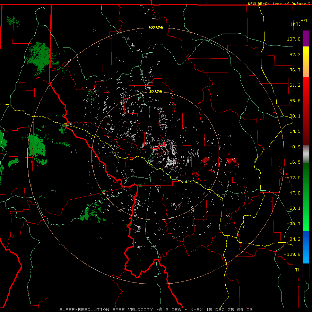Image resolution: width=312 pixels, height=312 pixels.
Task: Click the 100 NMI range ring label
Action: (156, 27)
